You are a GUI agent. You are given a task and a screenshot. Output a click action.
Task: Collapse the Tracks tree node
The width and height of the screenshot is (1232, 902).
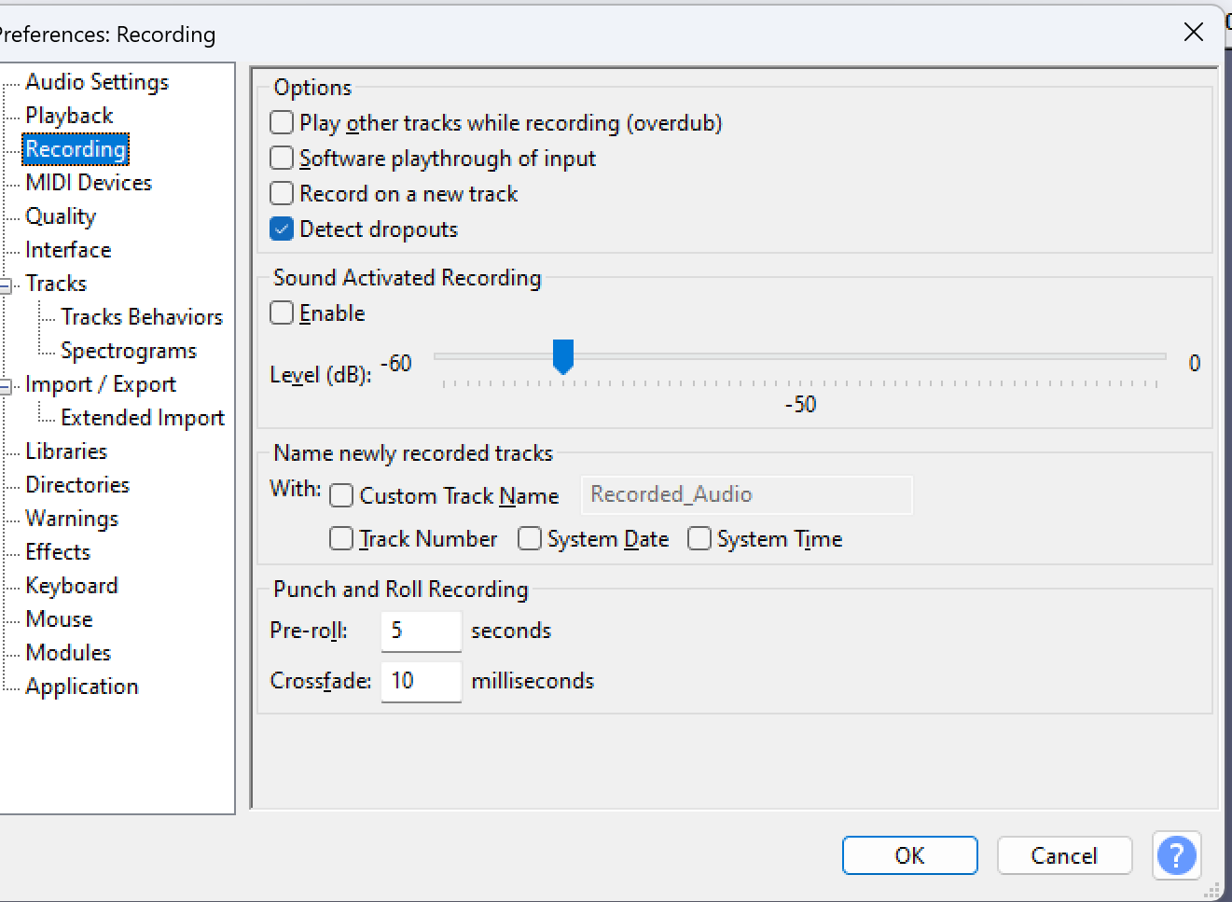pos(6,284)
